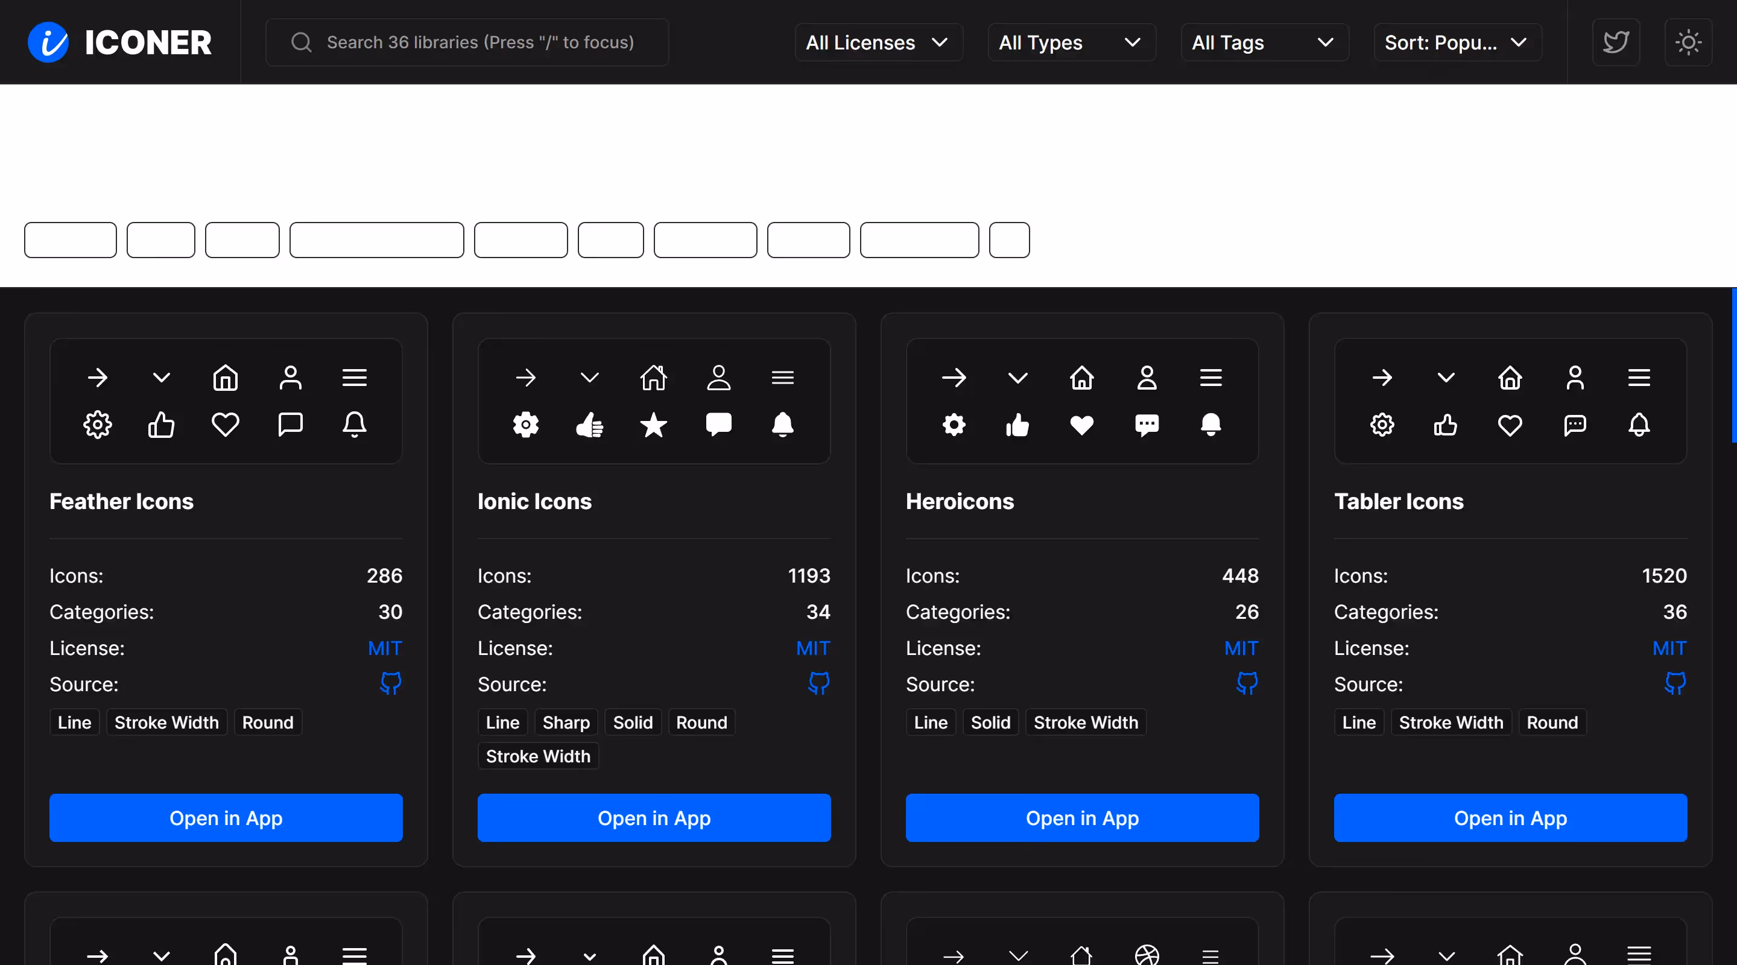Open Tabler Icons GitHub source icon

[x=1675, y=683]
